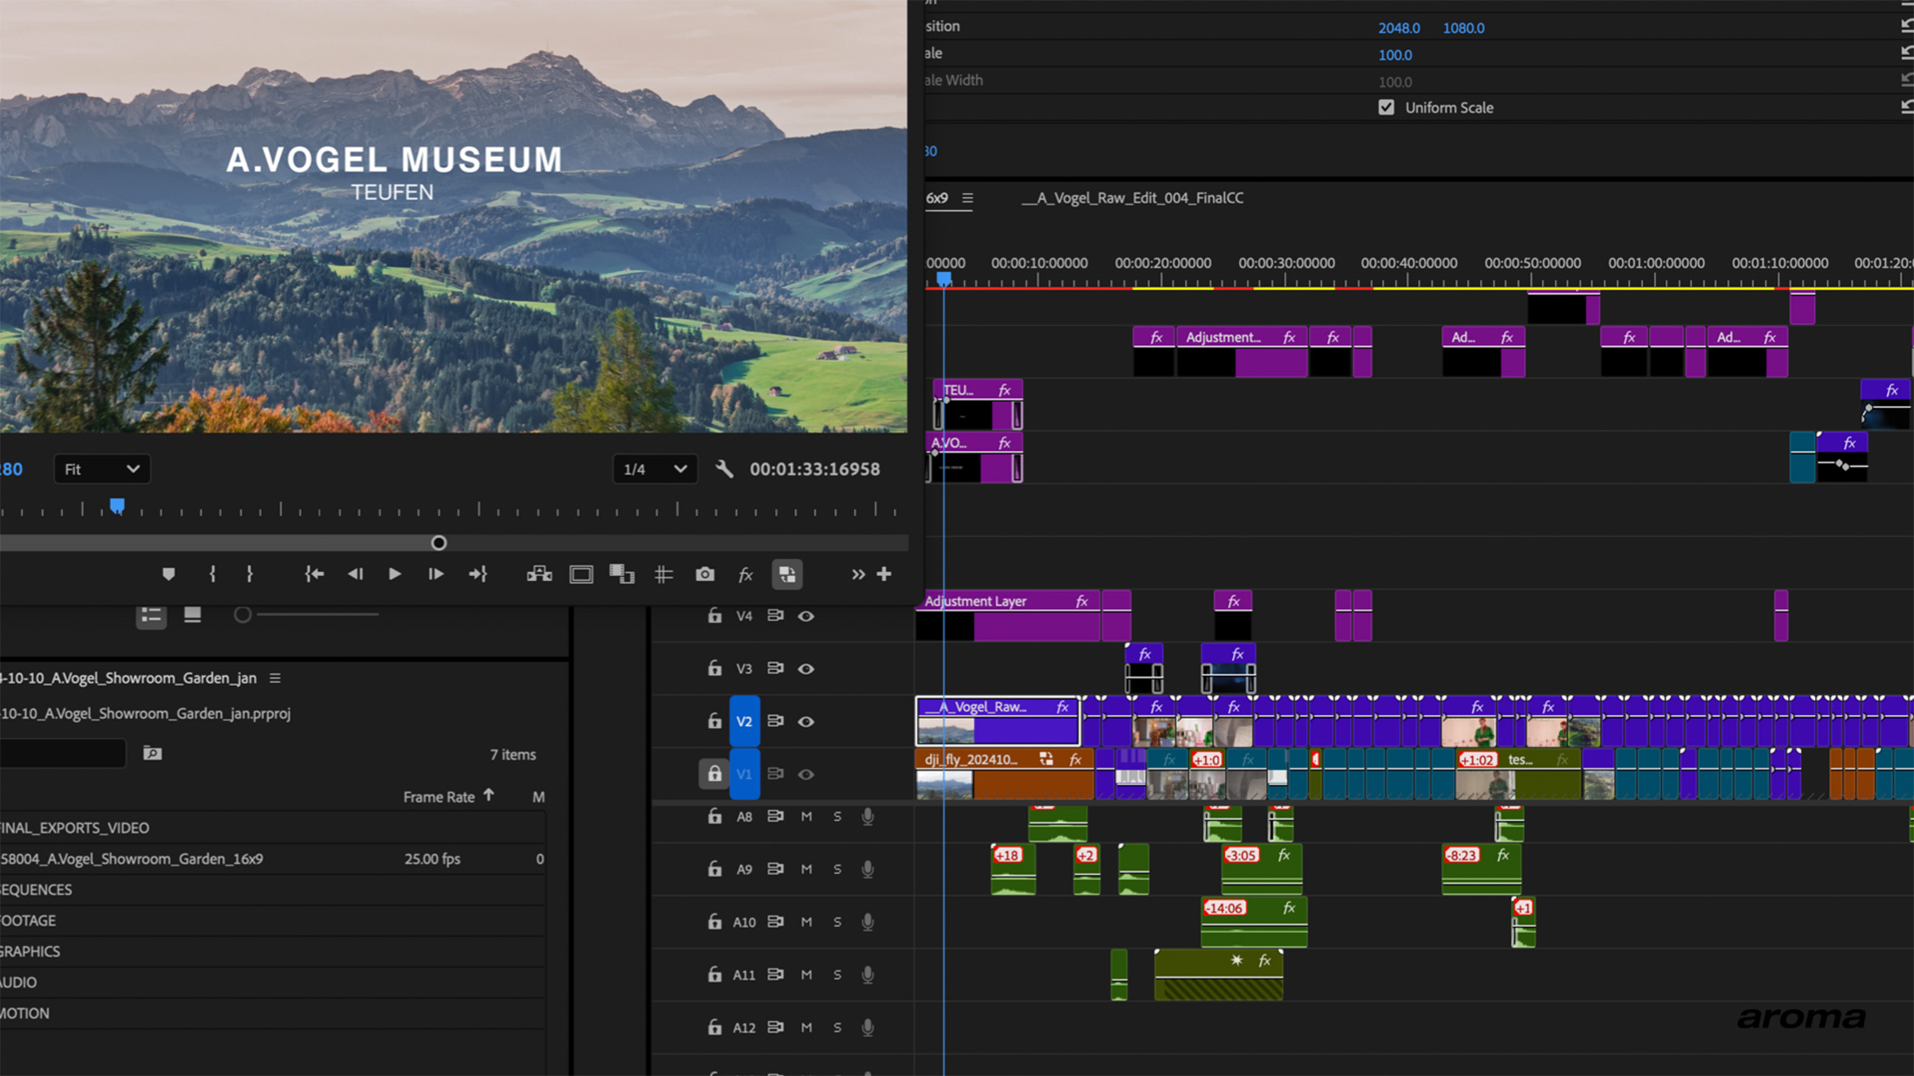Screen dimensions: 1914x1076
Task: Open the Fit zoom level dropdown
Action: pos(102,469)
